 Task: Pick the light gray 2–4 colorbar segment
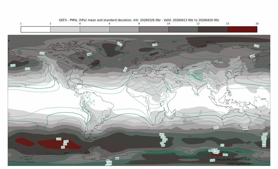(65, 29)
